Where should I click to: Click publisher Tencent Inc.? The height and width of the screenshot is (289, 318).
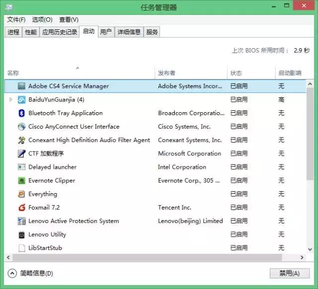(174, 208)
